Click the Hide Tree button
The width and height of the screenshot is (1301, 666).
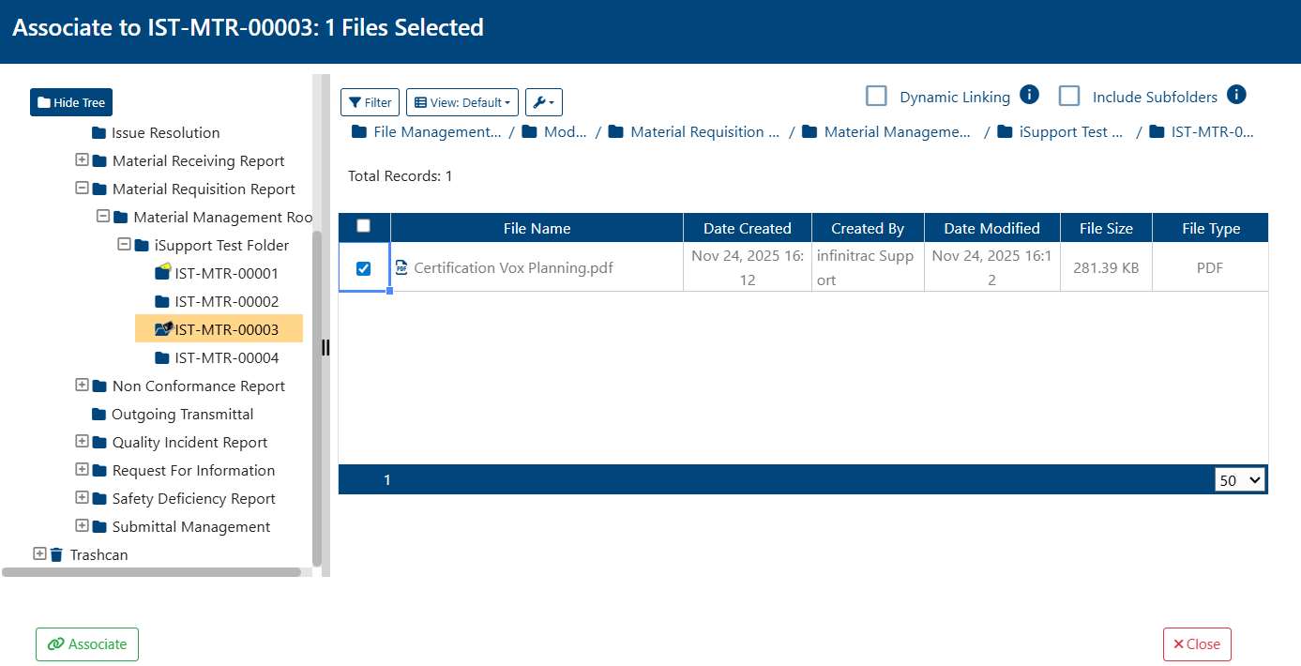click(x=71, y=102)
